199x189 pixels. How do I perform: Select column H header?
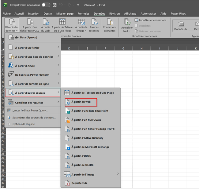(x=141, y=49)
